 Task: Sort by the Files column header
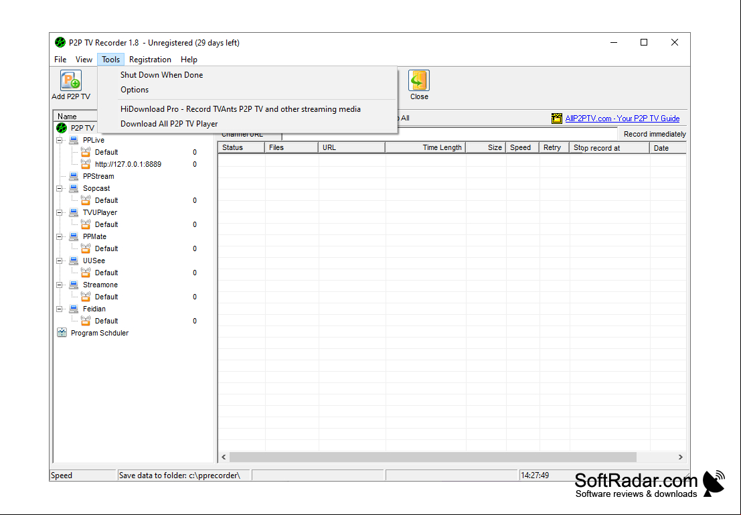click(x=292, y=147)
